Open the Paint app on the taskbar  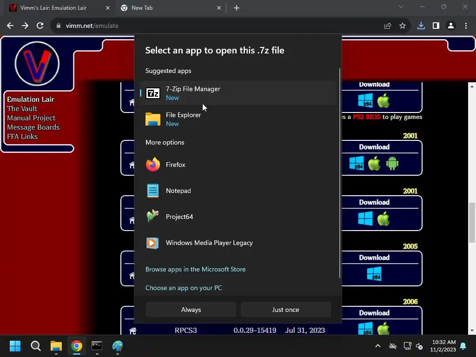[x=118, y=346]
